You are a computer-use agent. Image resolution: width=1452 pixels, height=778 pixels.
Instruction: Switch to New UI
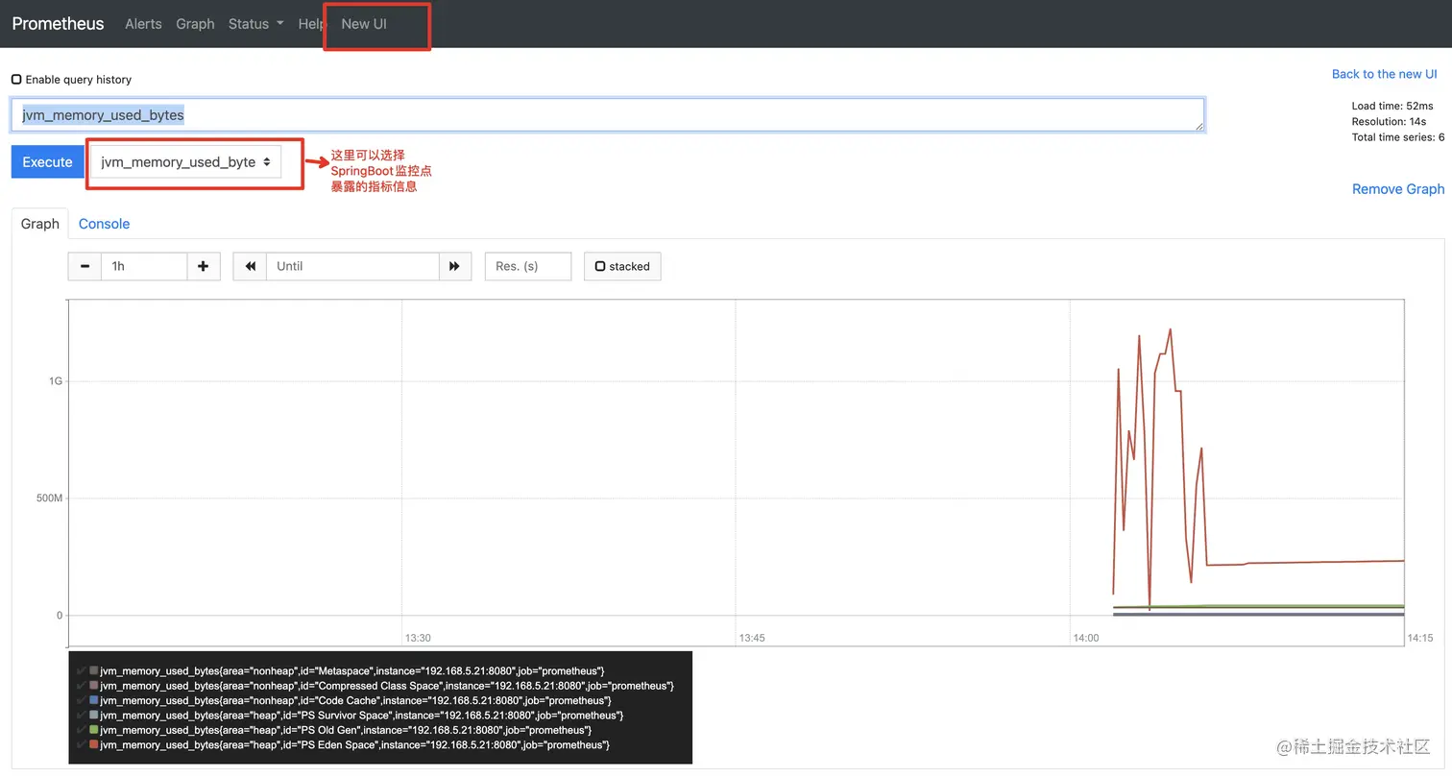(364, 23)
